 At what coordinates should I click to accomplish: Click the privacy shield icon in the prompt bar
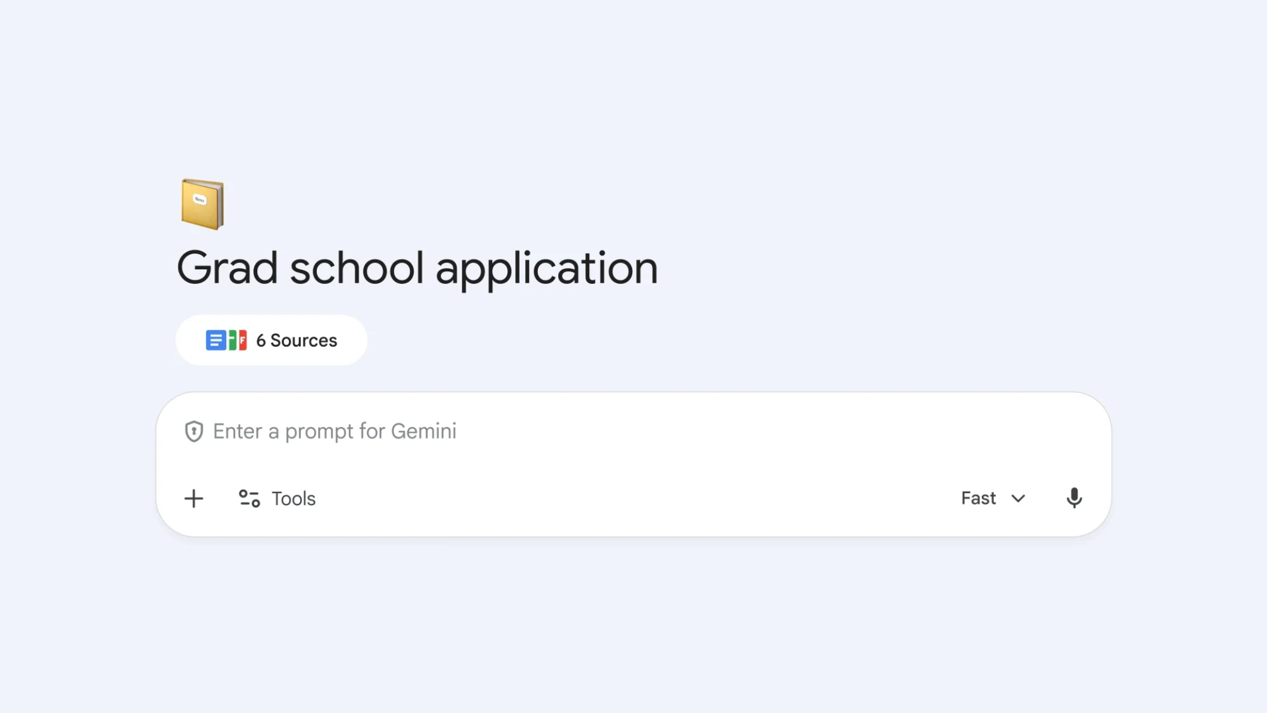pos(194,432)
